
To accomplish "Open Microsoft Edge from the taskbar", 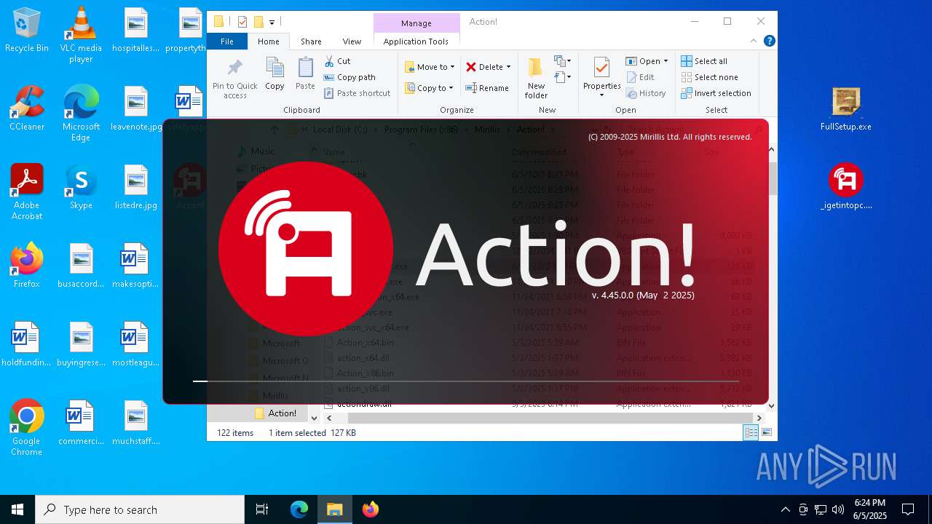I will pos(299,509).
